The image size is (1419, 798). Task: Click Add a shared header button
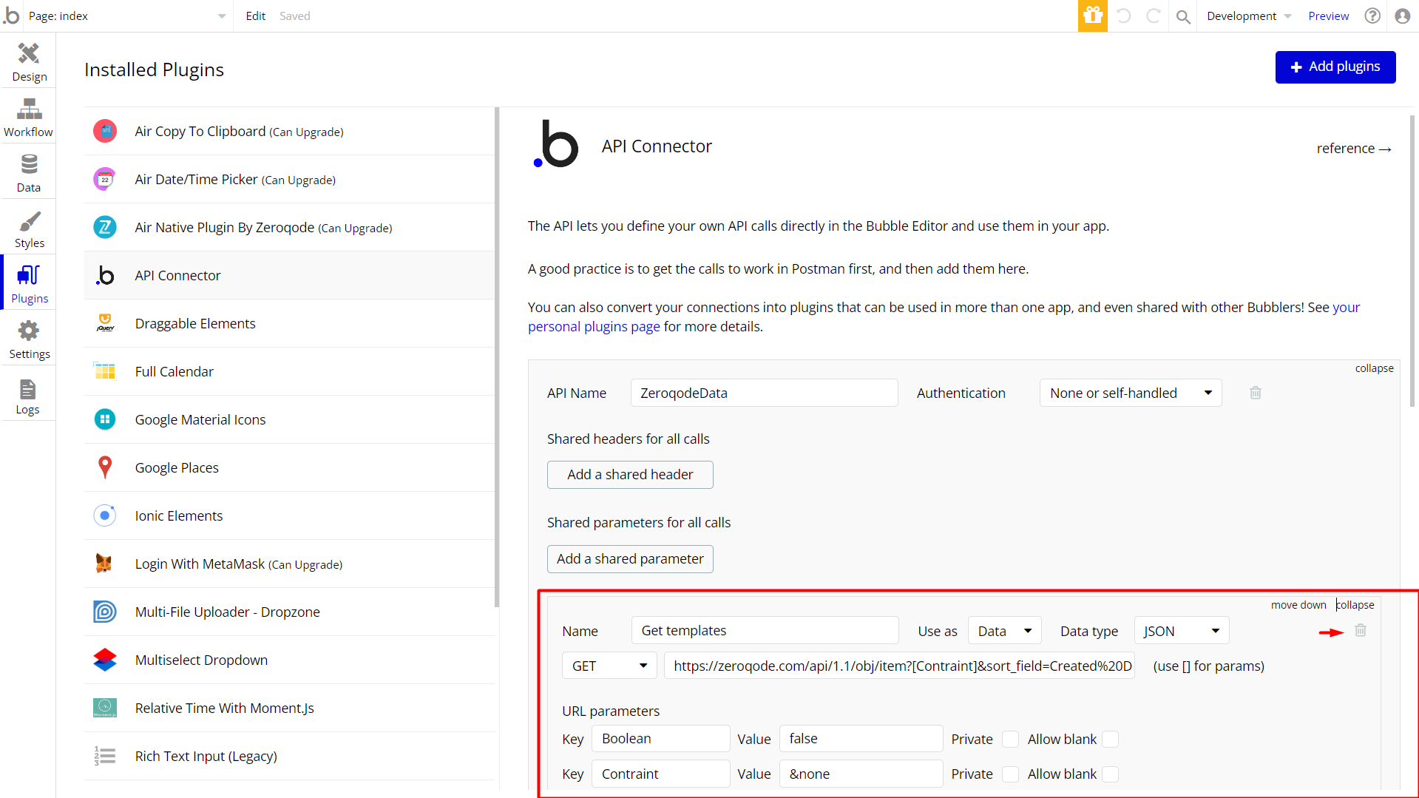(630, 474)
